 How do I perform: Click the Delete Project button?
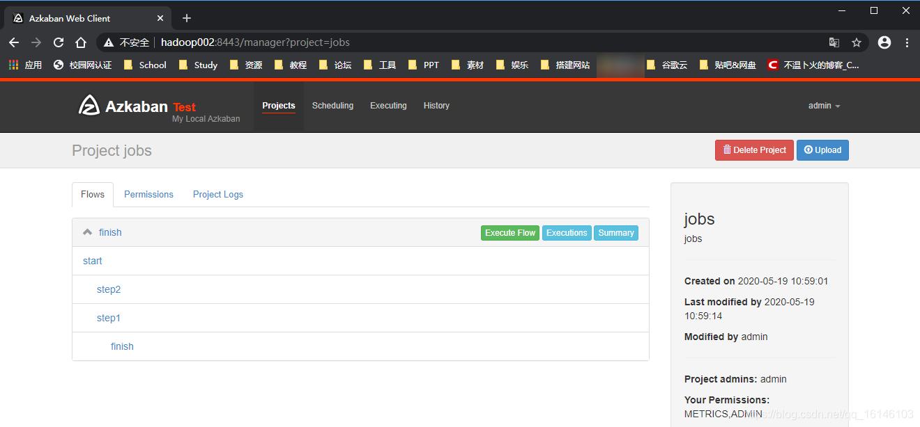pos(754,150)
